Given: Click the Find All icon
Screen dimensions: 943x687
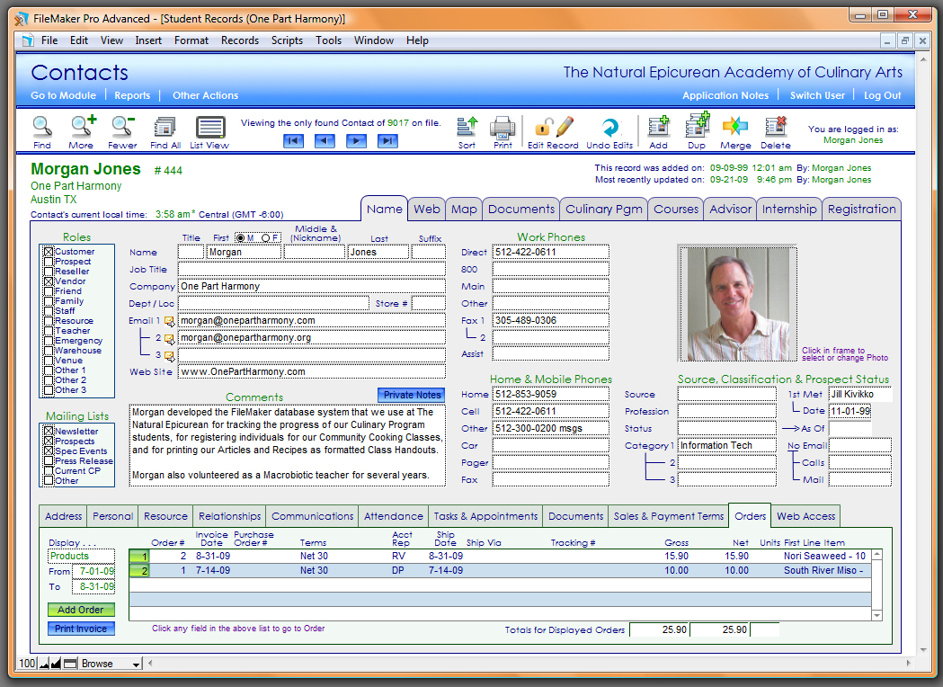Looking at the screenshot, I should pos(165,128).
